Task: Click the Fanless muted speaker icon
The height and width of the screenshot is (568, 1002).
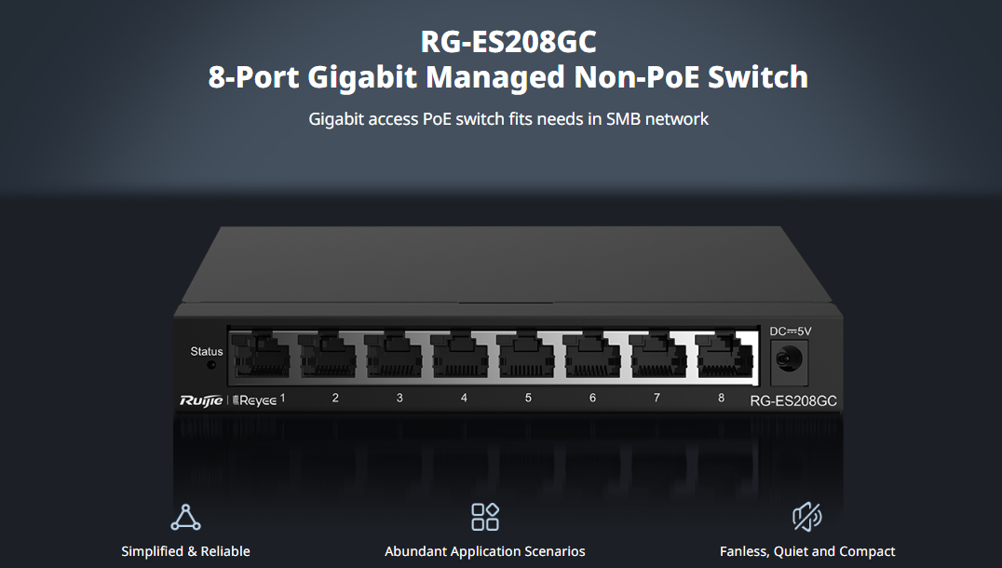Action: tap(807, 517)
